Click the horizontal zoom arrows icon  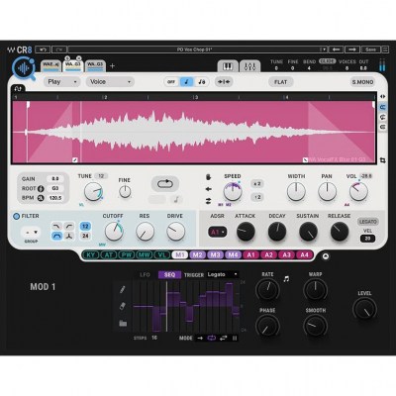[x=383, y=97]
